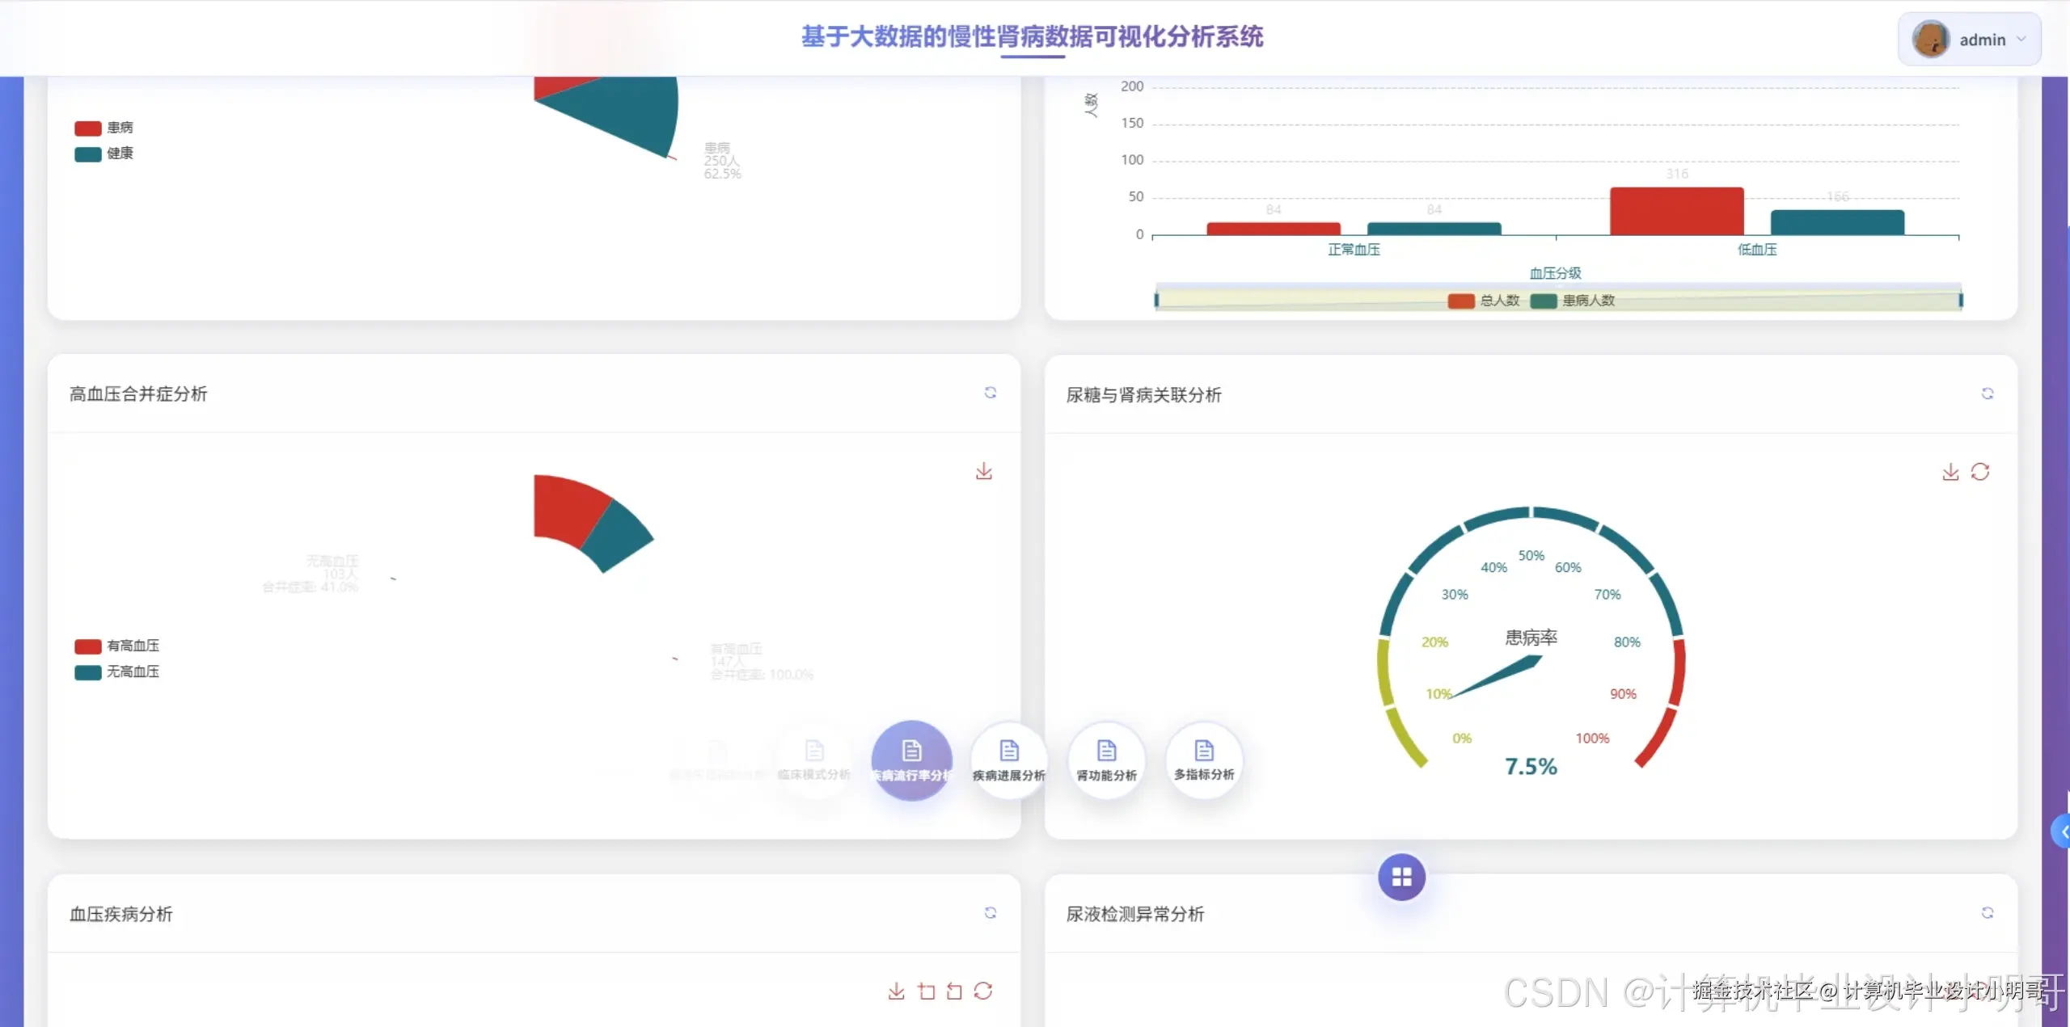Switch to 疾病进展分析 menu item

[x=1008, y=760]
